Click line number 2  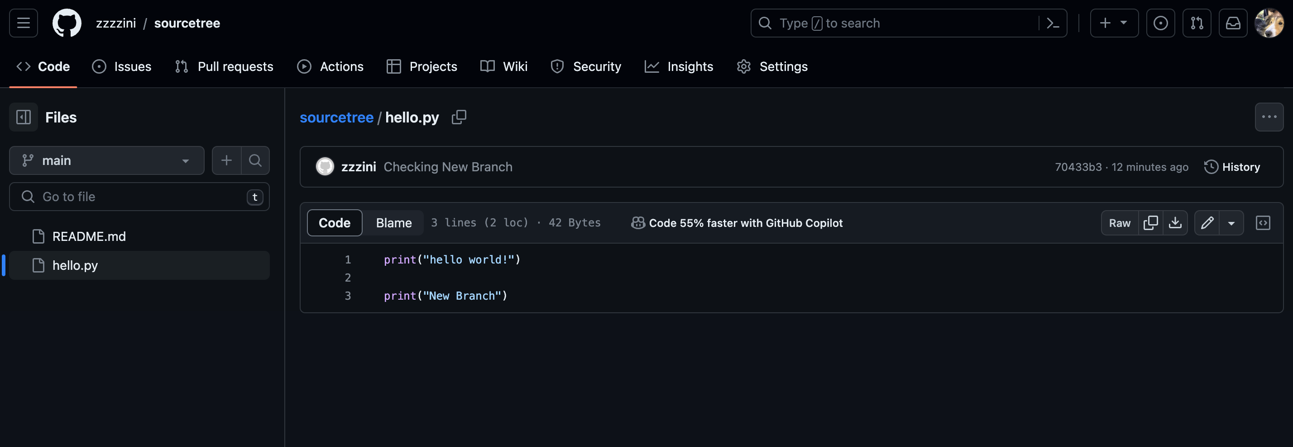pyautogui.click(x=347, y=278)
